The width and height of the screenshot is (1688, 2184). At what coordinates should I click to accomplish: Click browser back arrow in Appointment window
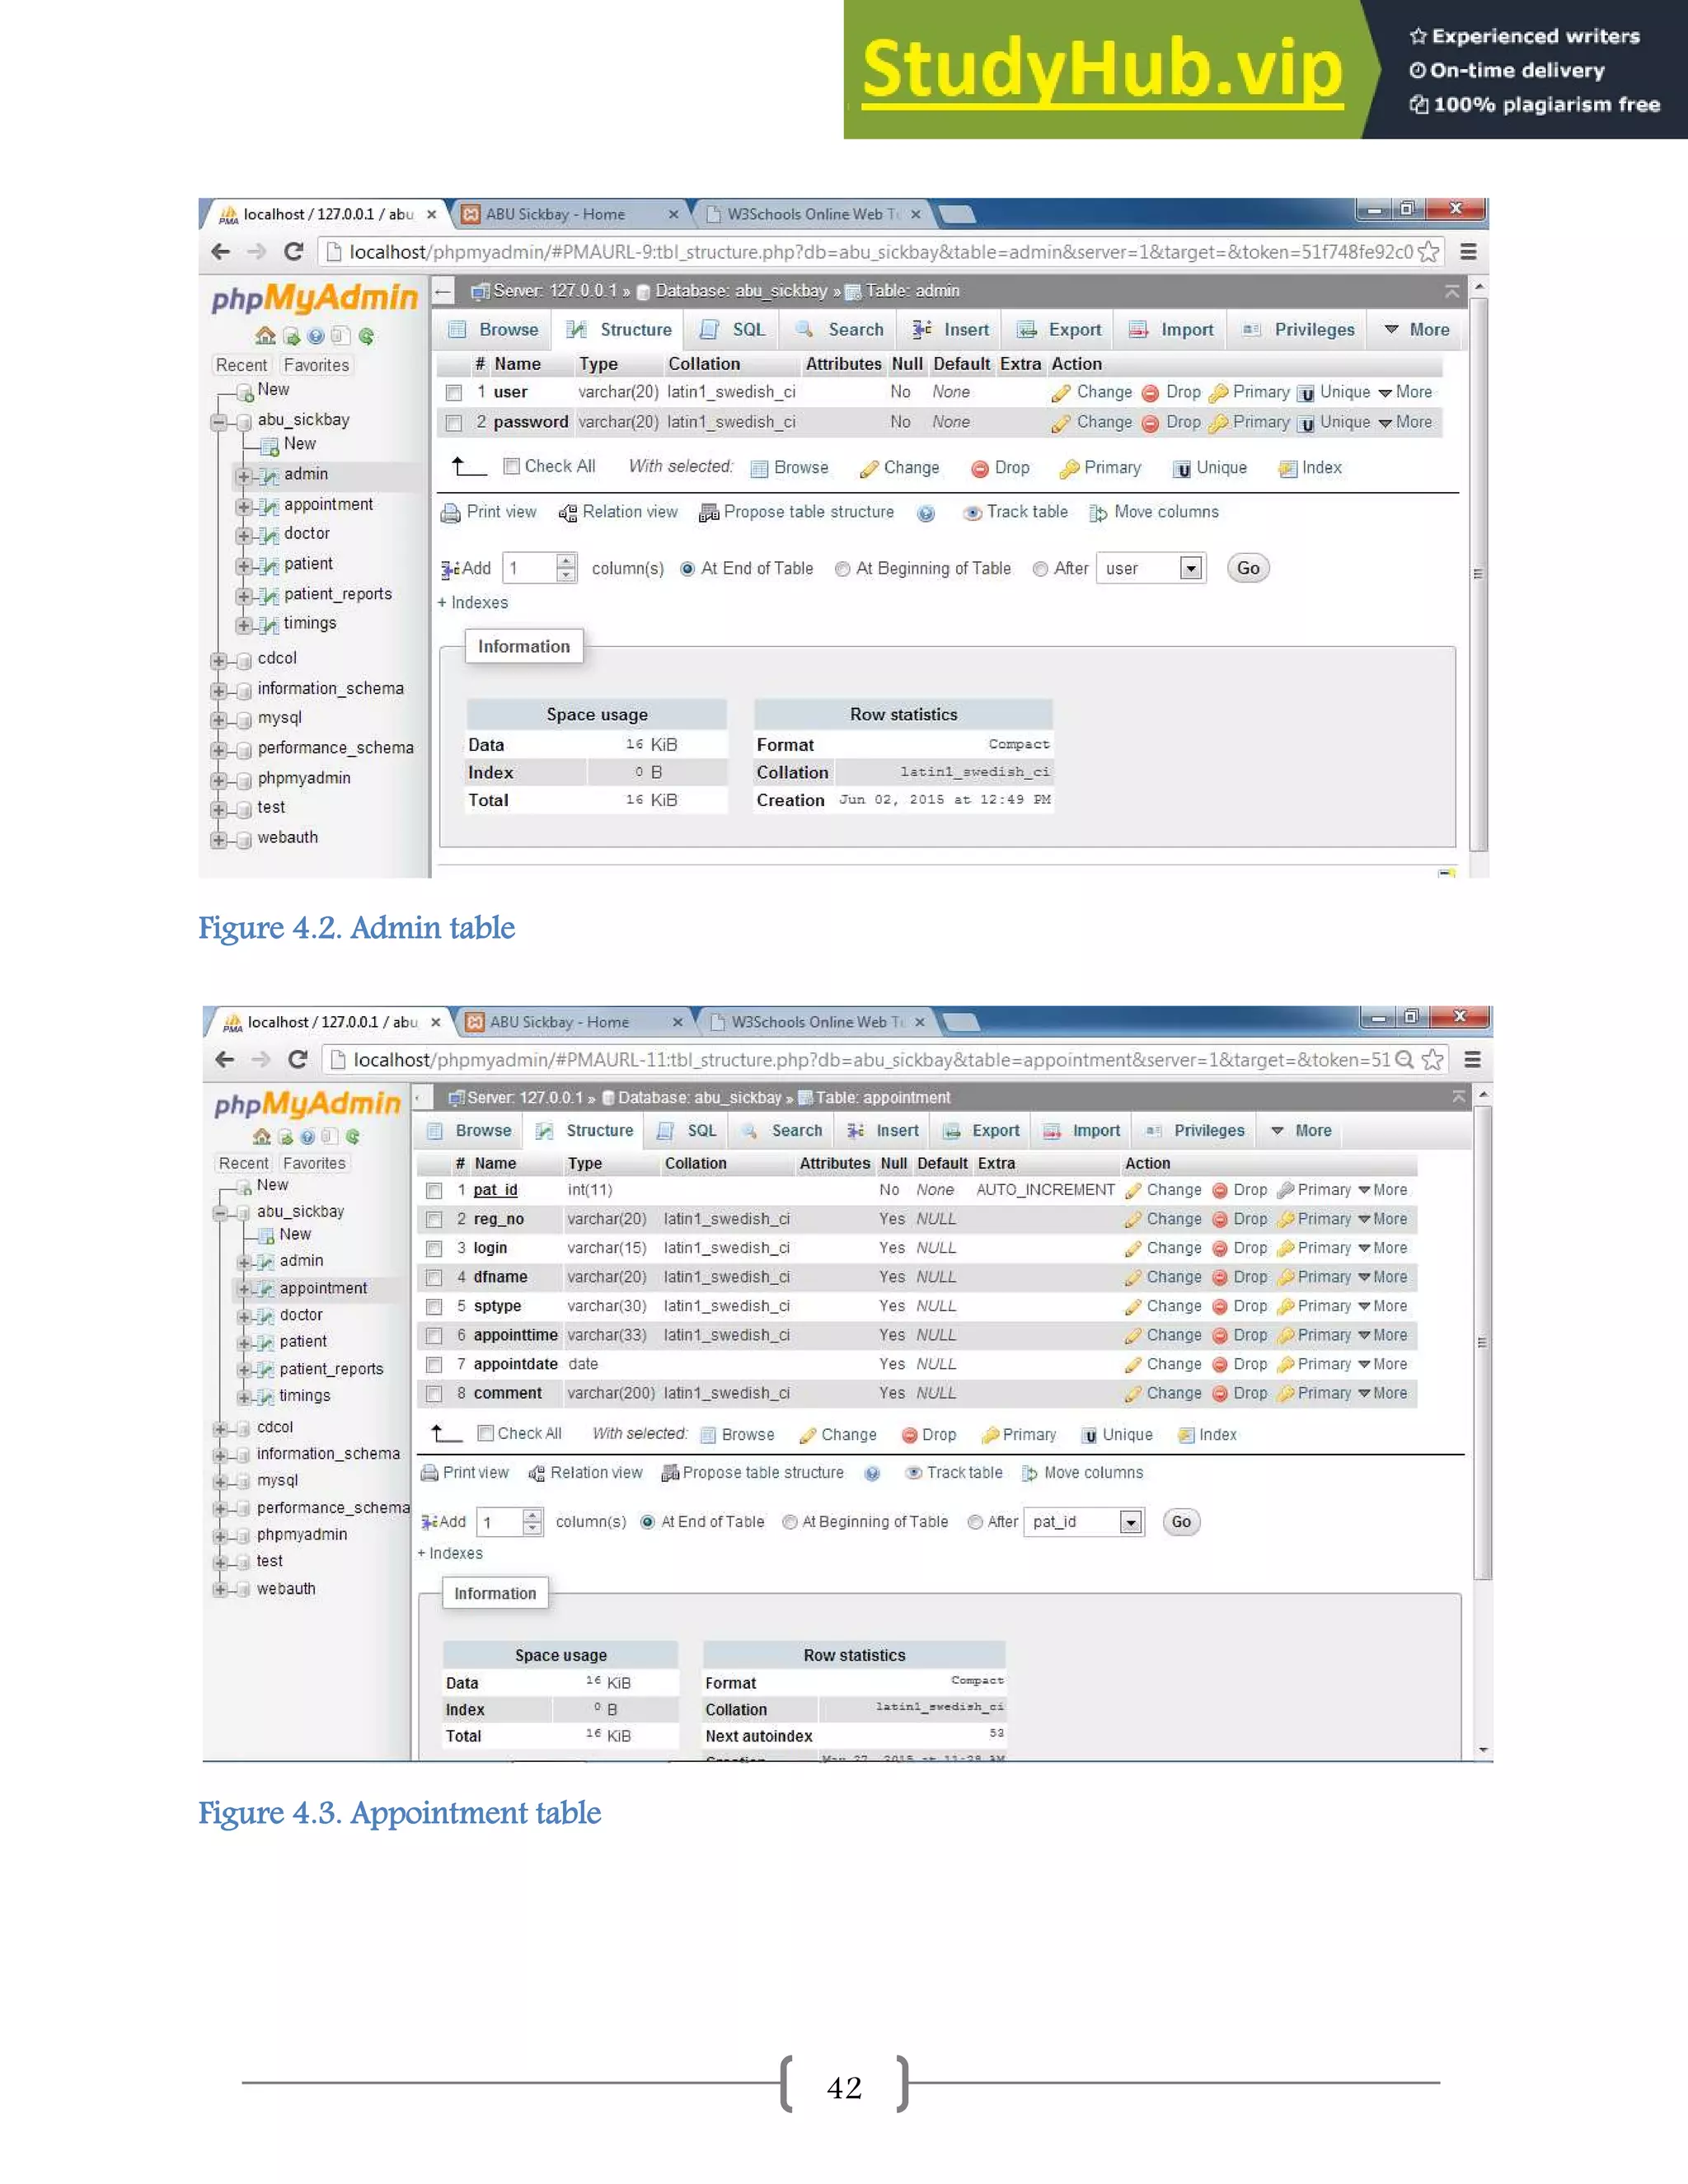point(225,1059)
